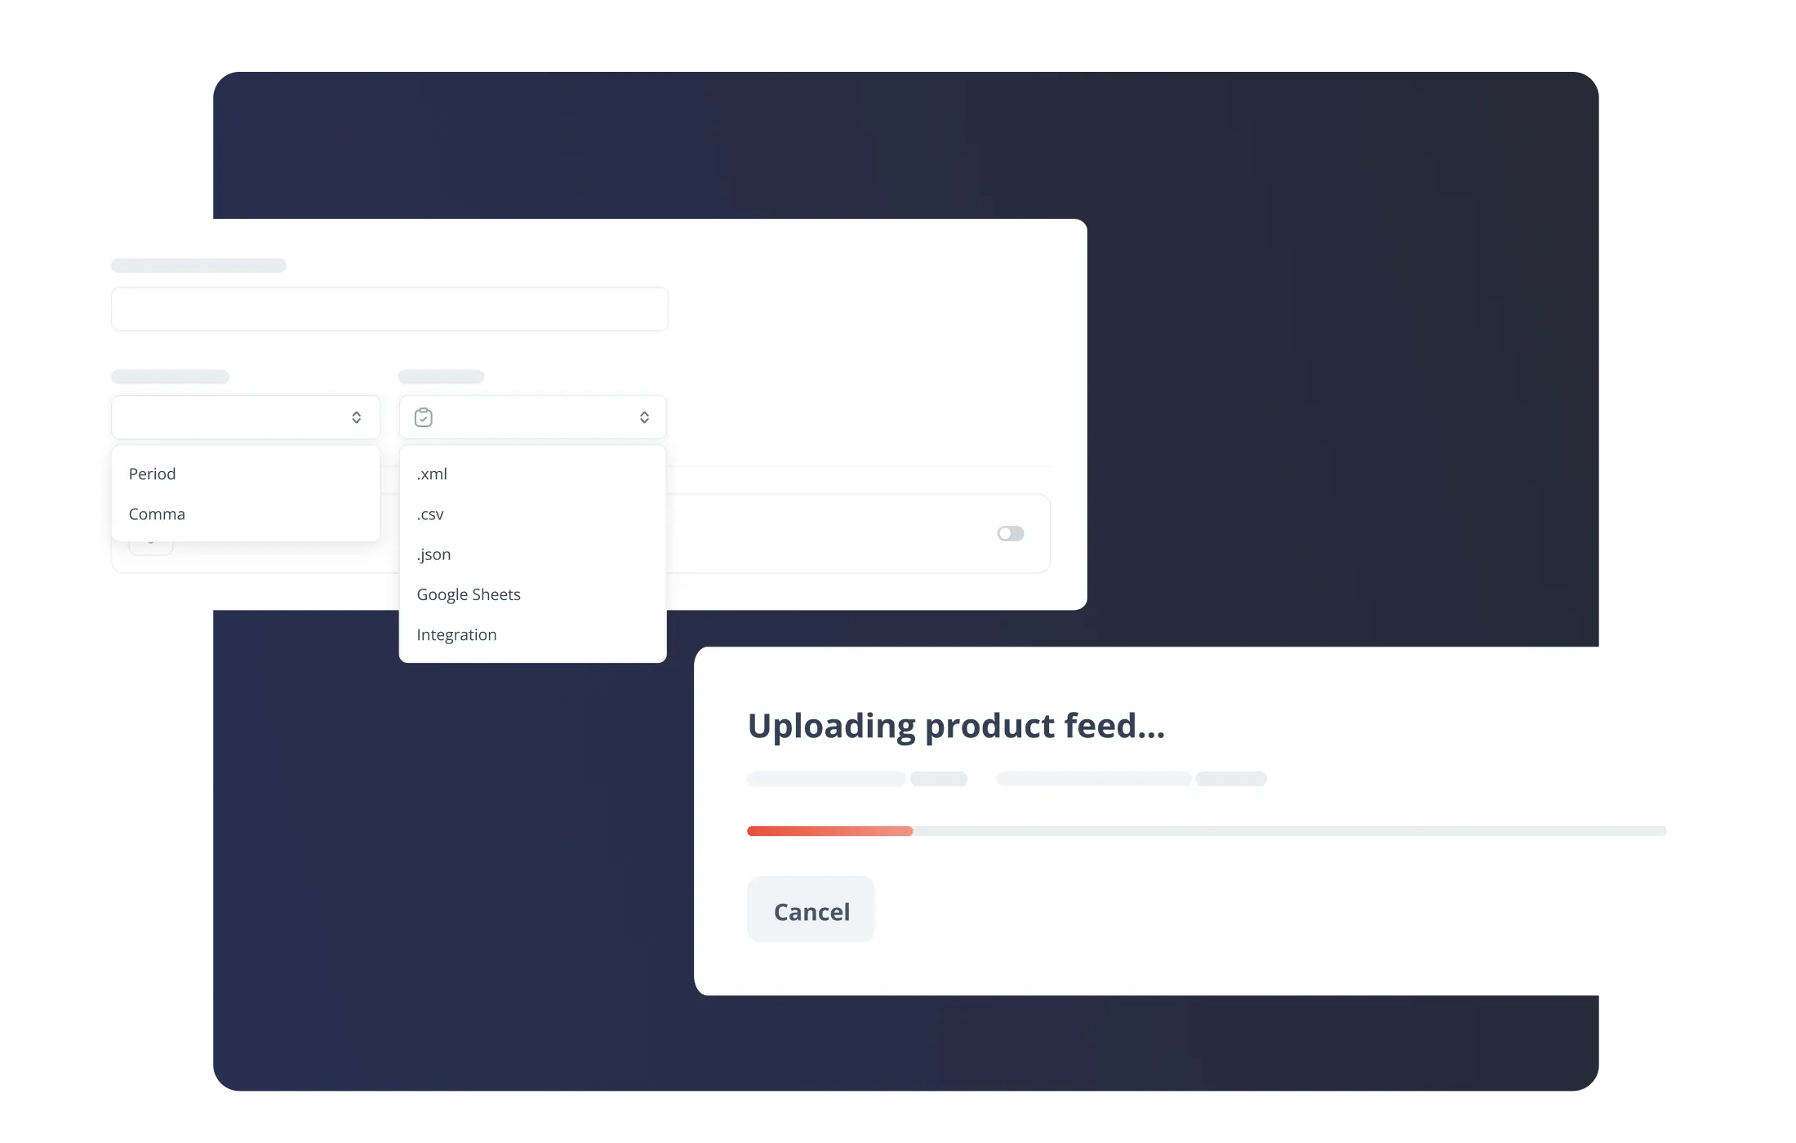Select Google Sheets integration option

click(469, 593)
